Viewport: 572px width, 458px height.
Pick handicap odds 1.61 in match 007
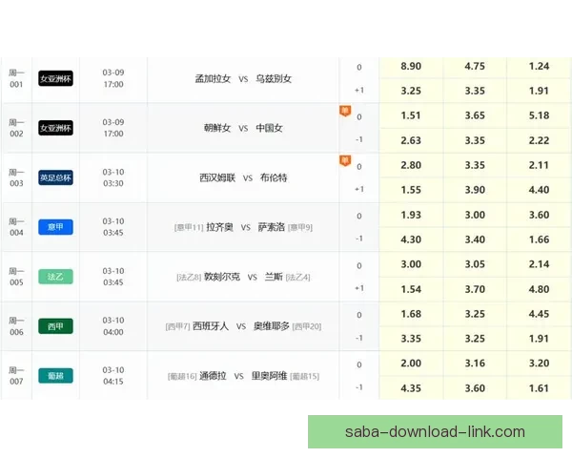point(539,388)
